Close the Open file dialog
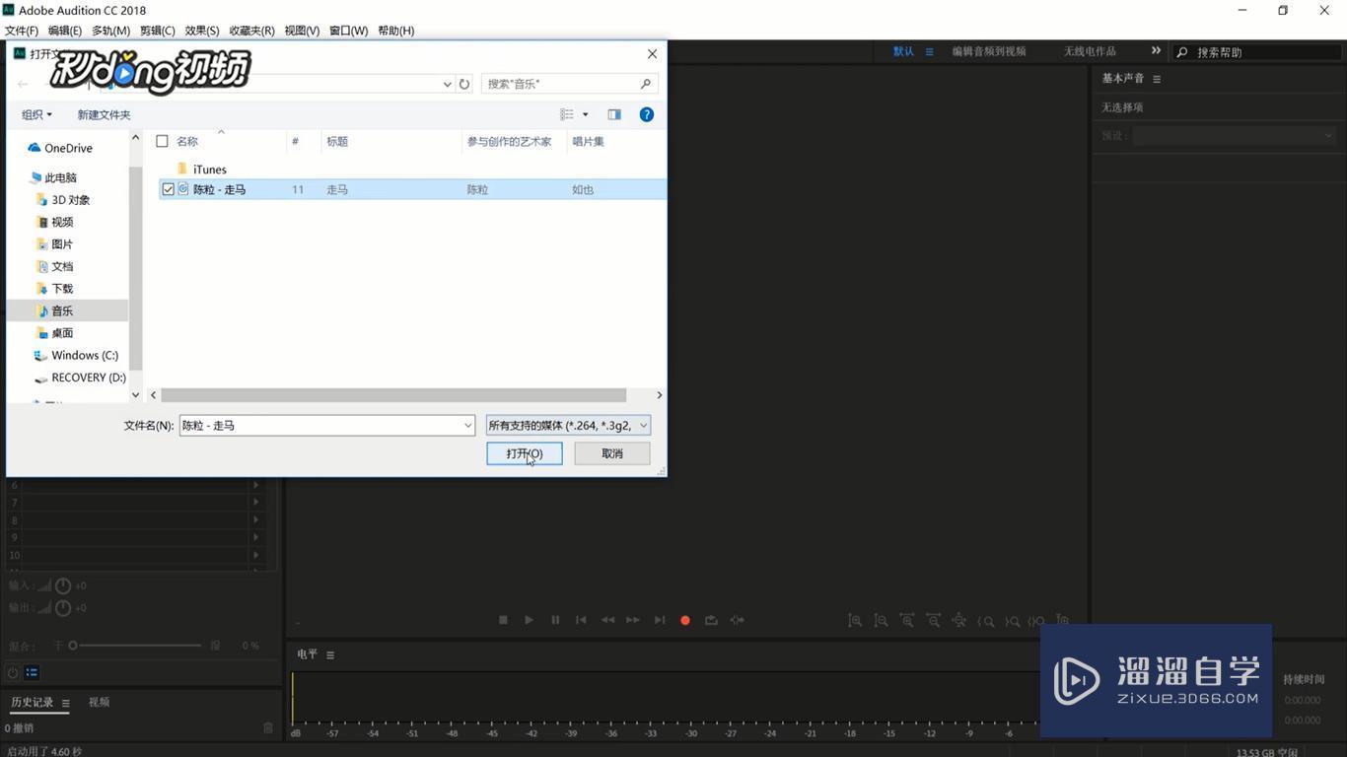Image resolution: width=1347 pixels, height=757 pixels. coord(652,53)
